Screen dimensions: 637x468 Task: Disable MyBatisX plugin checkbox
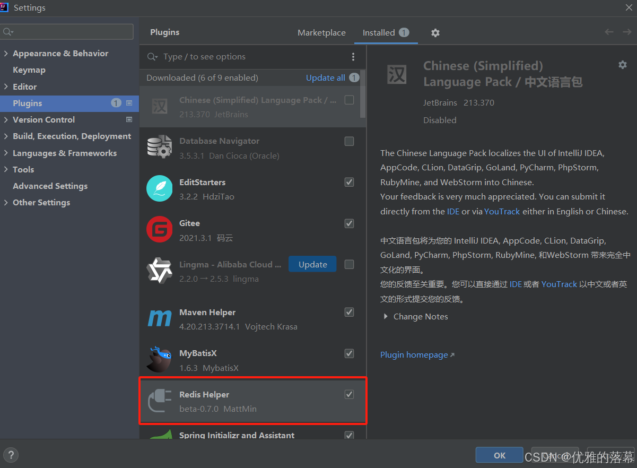pyautogui.click(x=349, y=353)
